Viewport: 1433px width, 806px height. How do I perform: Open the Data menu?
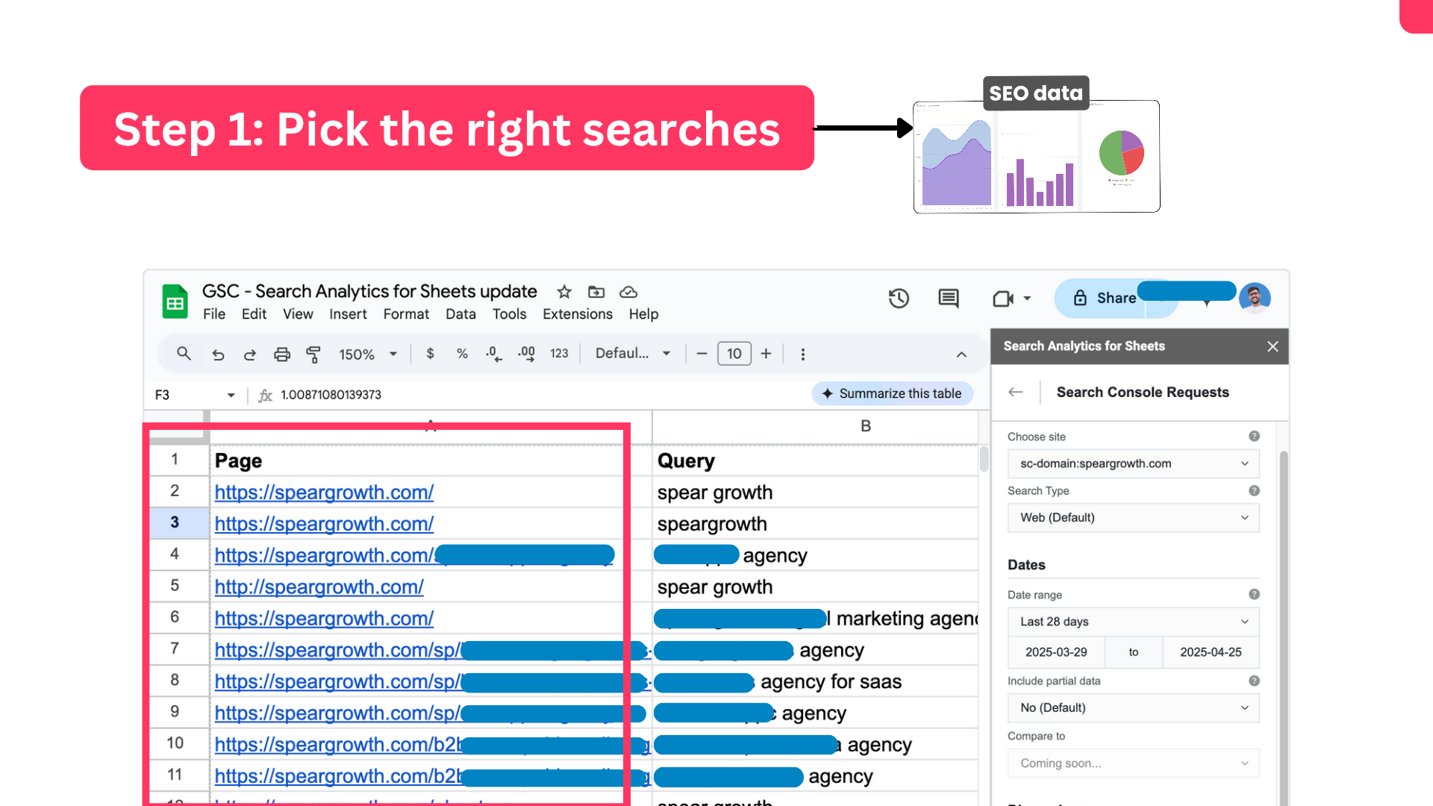coord(461,314)
